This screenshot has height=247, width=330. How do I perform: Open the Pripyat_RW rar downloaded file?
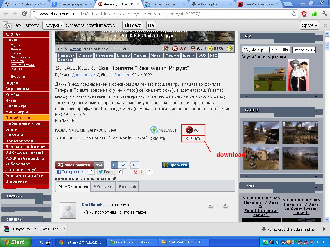pos(32,229)
